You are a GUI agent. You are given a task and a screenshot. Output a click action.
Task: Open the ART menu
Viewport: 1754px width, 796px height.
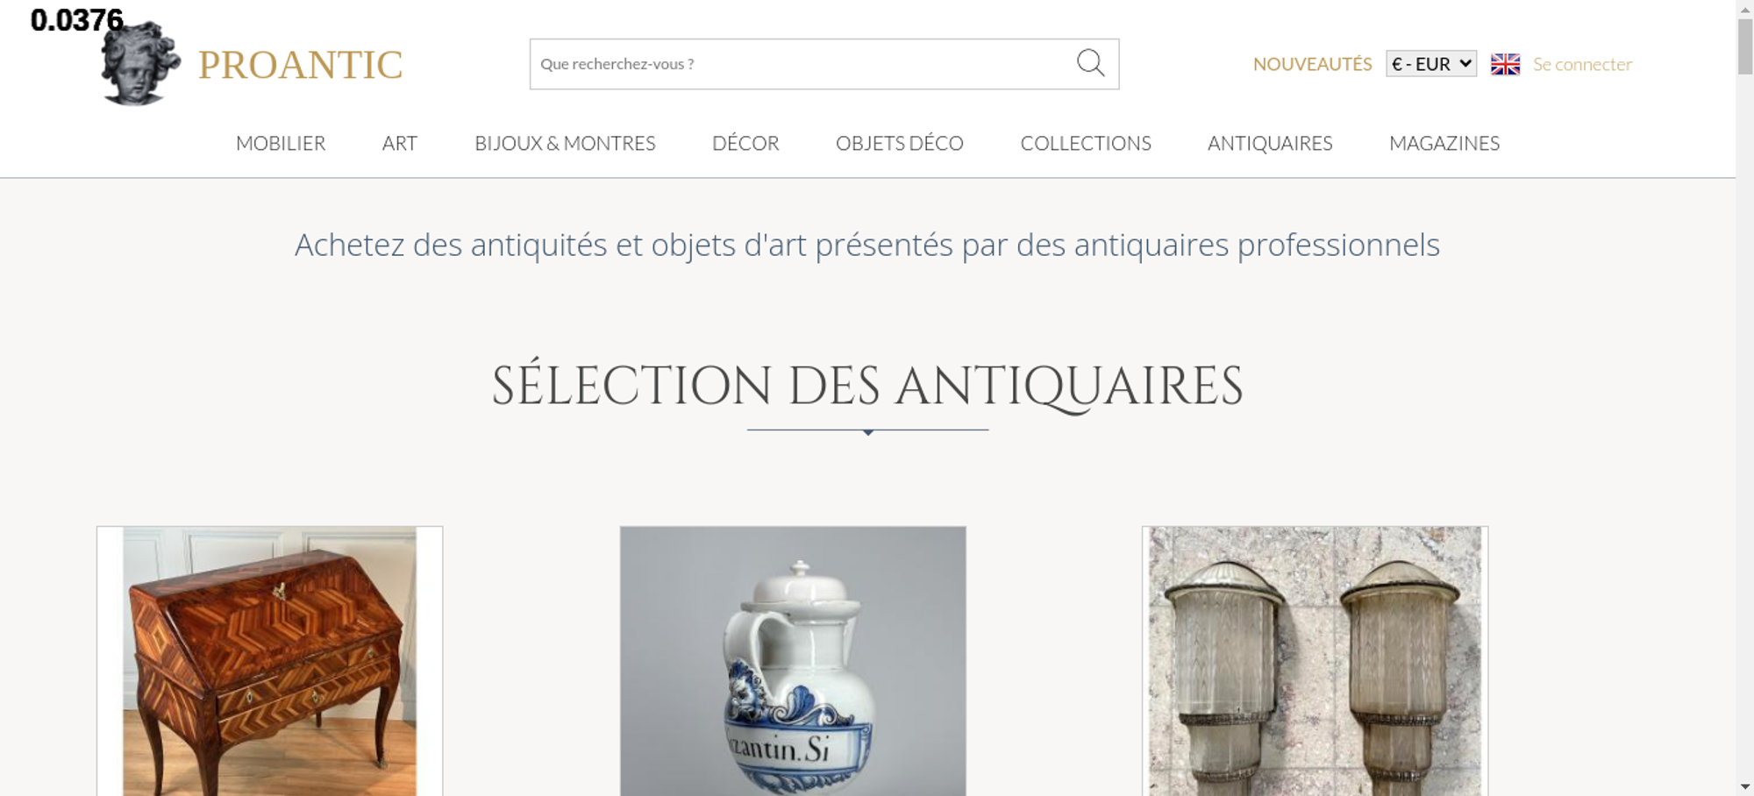400,143
